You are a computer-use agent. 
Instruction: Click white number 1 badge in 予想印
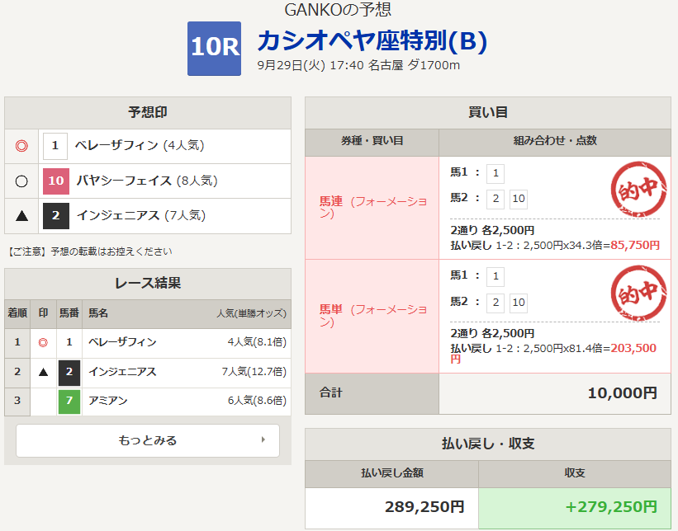click(55, 146)
